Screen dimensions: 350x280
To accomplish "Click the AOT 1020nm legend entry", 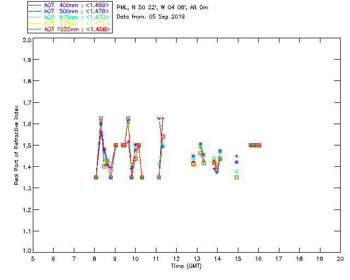I will [x=69, y=29].
